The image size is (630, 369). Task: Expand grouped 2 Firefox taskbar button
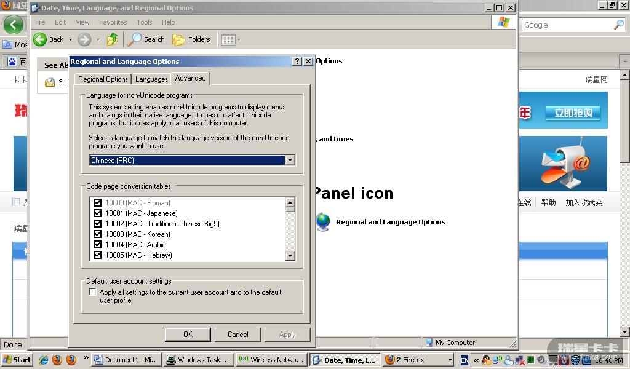tap(418, 360)
